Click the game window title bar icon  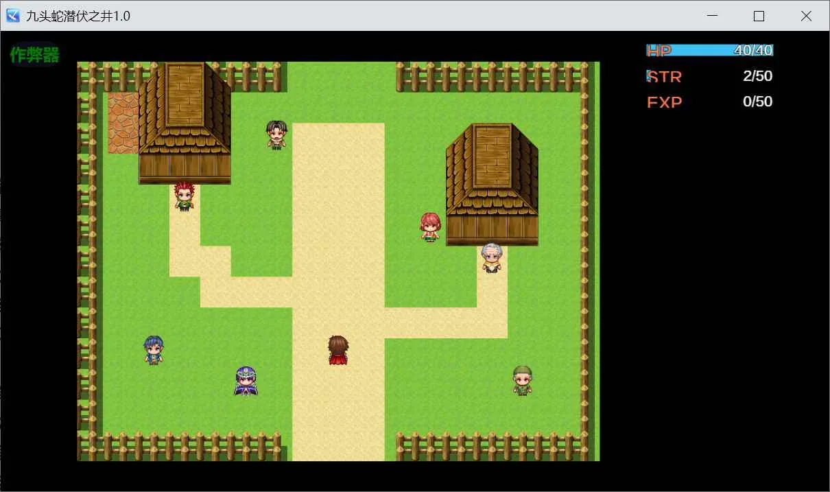click(12, 16)
